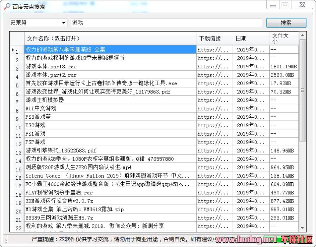Select file 游戏本体.part2.rar

[x=110, y=75]
